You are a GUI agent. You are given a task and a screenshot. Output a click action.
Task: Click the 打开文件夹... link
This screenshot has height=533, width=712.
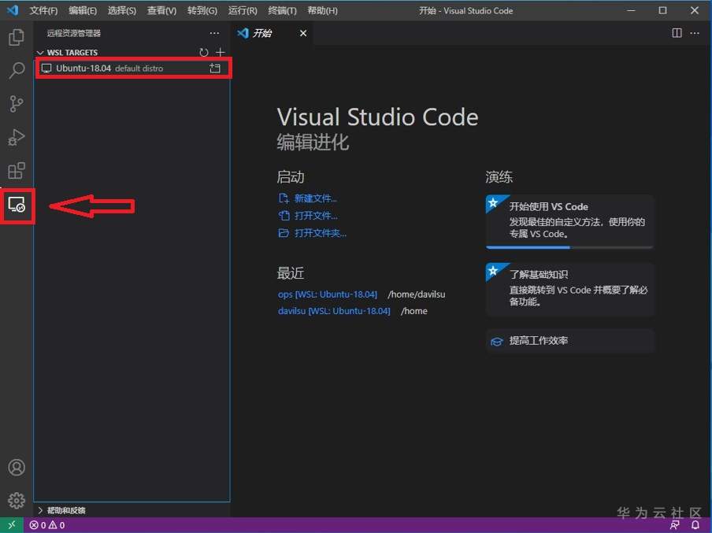[x=320, y=233]
